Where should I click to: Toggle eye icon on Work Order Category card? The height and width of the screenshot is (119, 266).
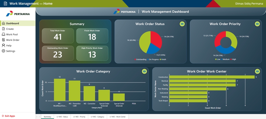click(x=144, y=71)
